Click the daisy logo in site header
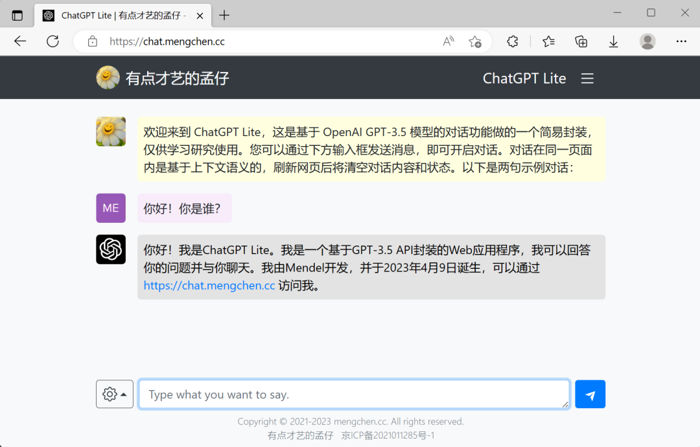The image size is (700, 447). point(108,78)
